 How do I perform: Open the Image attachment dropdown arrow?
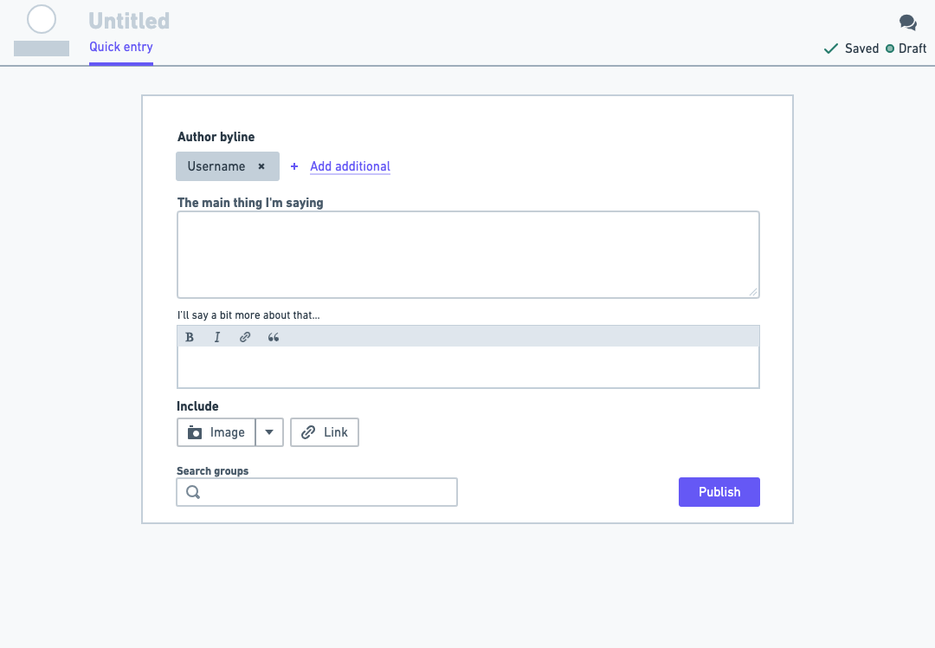[x=268, y=431]
